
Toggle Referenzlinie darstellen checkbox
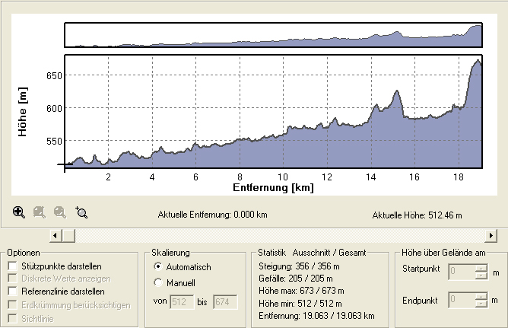tap(12, 291)
